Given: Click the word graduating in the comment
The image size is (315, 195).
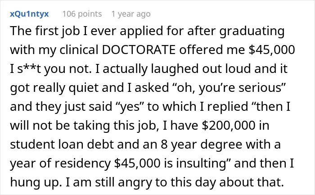Looking at the screenshot, I should tap(252, 31).
